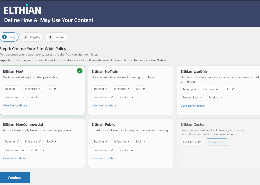Go to step 1, Policy tab
Screen dimensions: 260x185
9,37
